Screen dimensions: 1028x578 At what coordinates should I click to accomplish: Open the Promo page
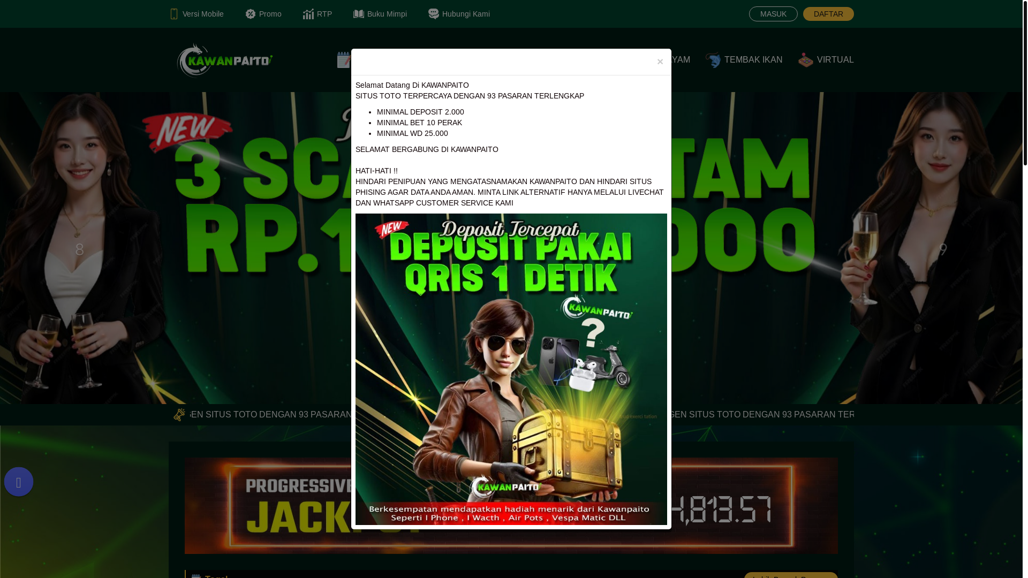coord(263,14)
